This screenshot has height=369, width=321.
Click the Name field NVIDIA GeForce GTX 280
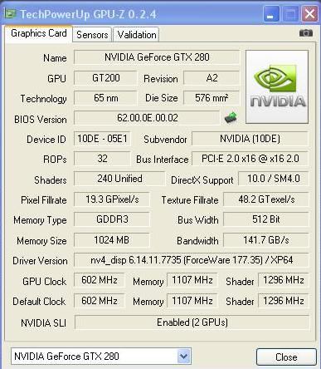157,57
